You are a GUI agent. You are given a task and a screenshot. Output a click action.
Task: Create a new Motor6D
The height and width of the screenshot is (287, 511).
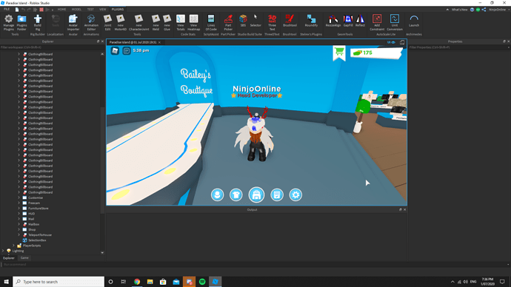(120, 22)
